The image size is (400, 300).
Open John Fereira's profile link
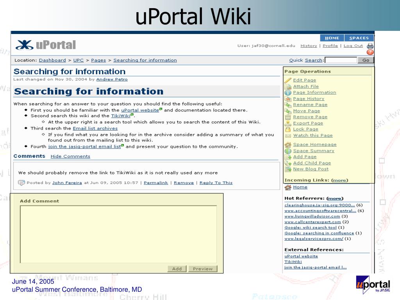point(67,183)
